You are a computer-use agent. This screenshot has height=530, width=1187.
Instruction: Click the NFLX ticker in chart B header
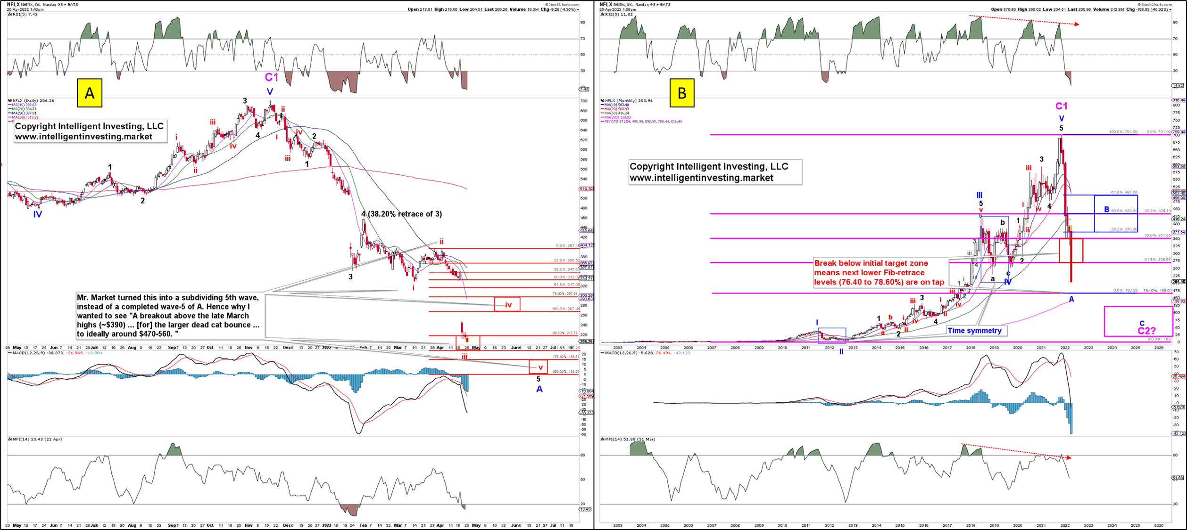[606, 4]
